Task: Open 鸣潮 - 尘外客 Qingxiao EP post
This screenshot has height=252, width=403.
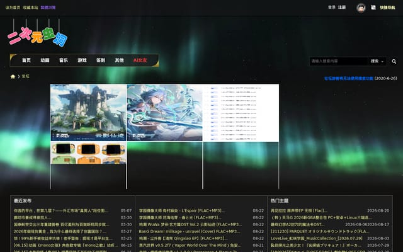Action: point(183,238)
